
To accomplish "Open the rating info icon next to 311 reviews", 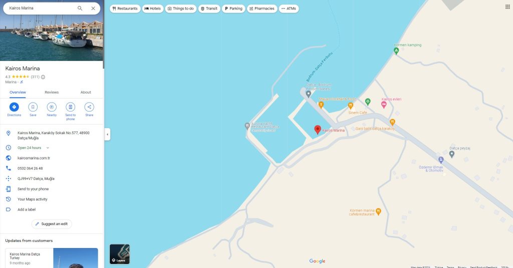I will (43, 77).
